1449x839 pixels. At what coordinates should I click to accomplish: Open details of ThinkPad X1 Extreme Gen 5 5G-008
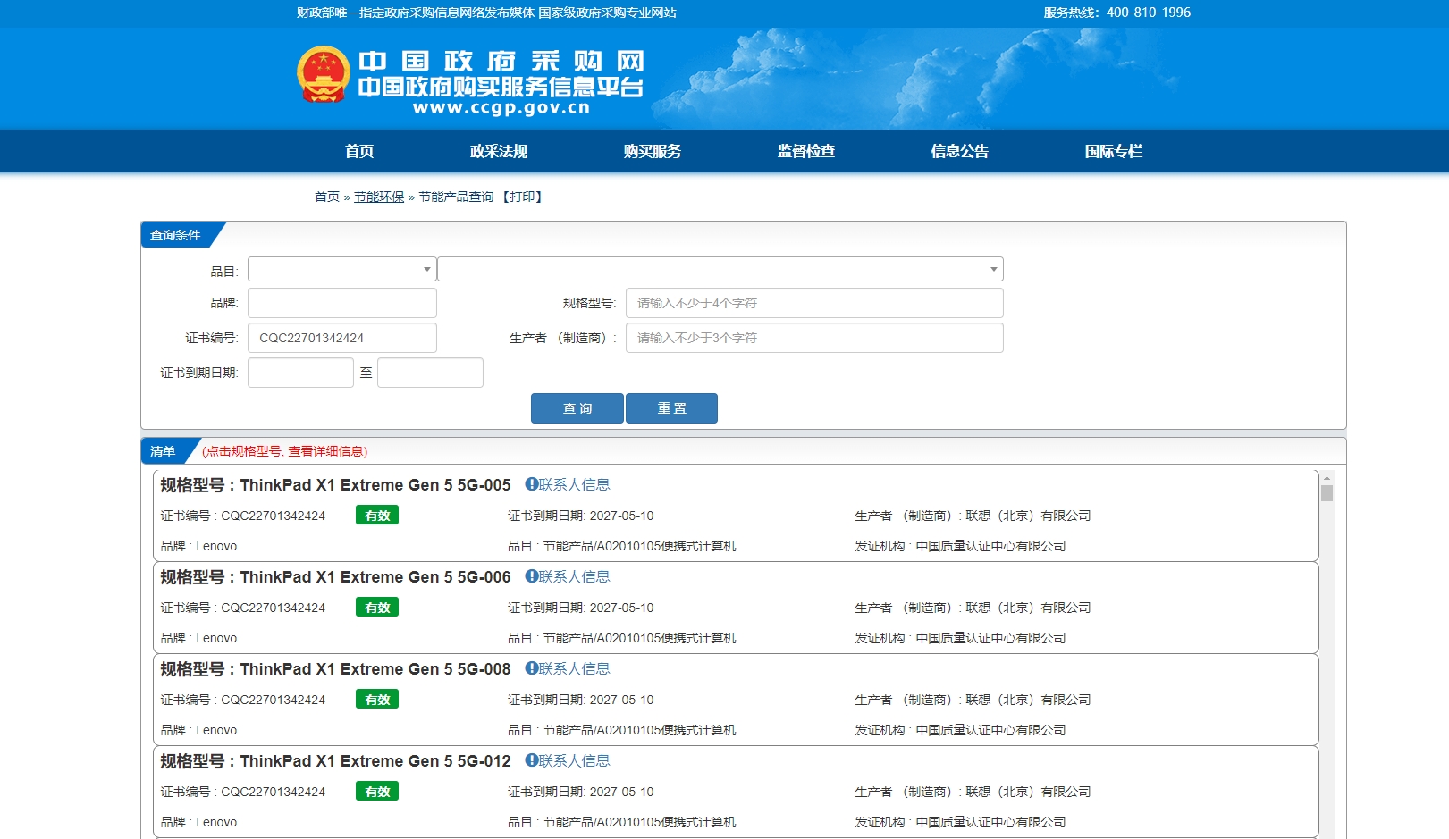coord(375,669)
